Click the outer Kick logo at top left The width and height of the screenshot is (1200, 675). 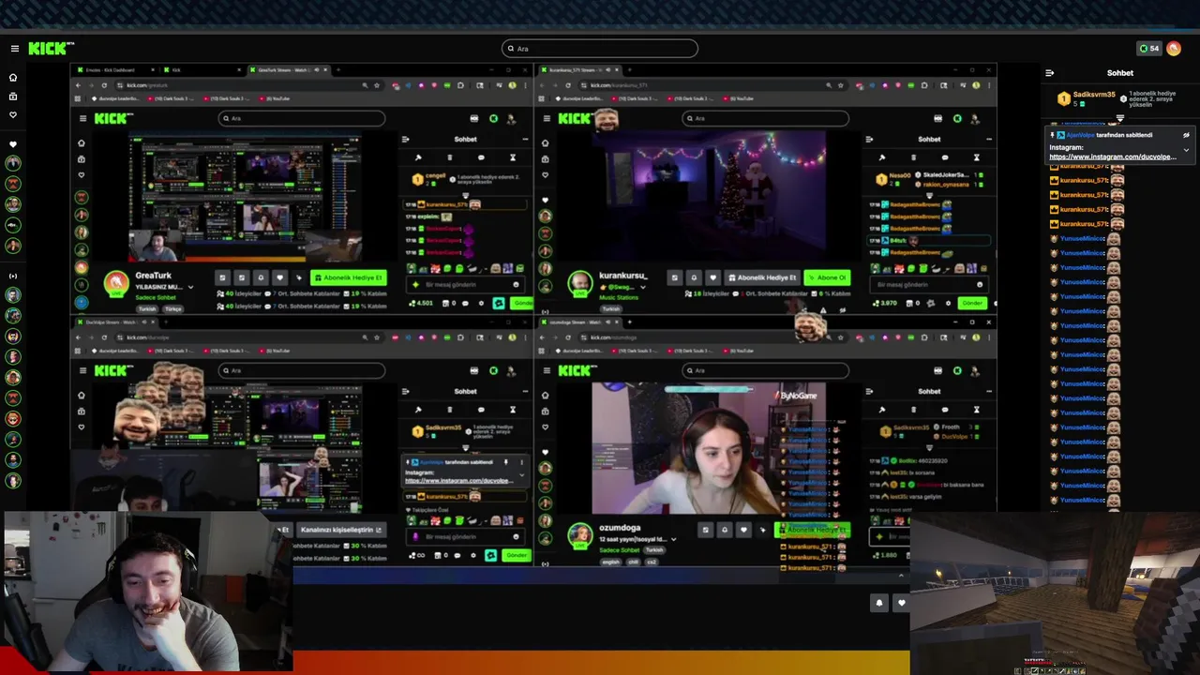point(51,49)
